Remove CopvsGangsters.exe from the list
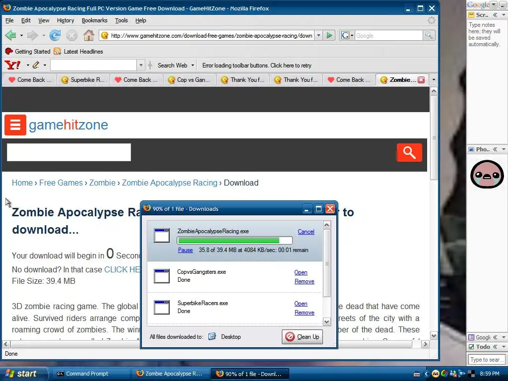508x381 pixels. pyautogui.click(x=304, y=281)
